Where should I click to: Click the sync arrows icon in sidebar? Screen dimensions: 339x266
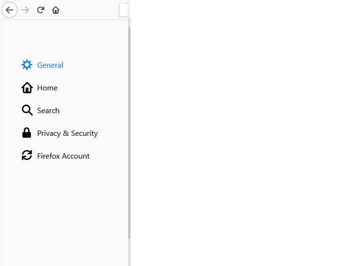click(x=27, y=155)
